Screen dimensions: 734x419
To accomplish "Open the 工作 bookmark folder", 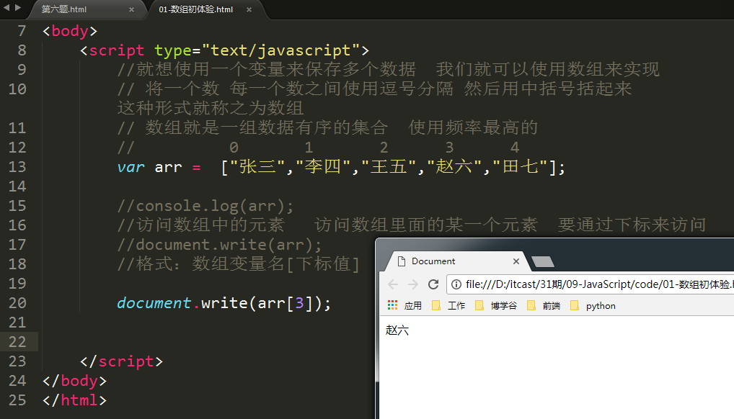I will [448, 306].
